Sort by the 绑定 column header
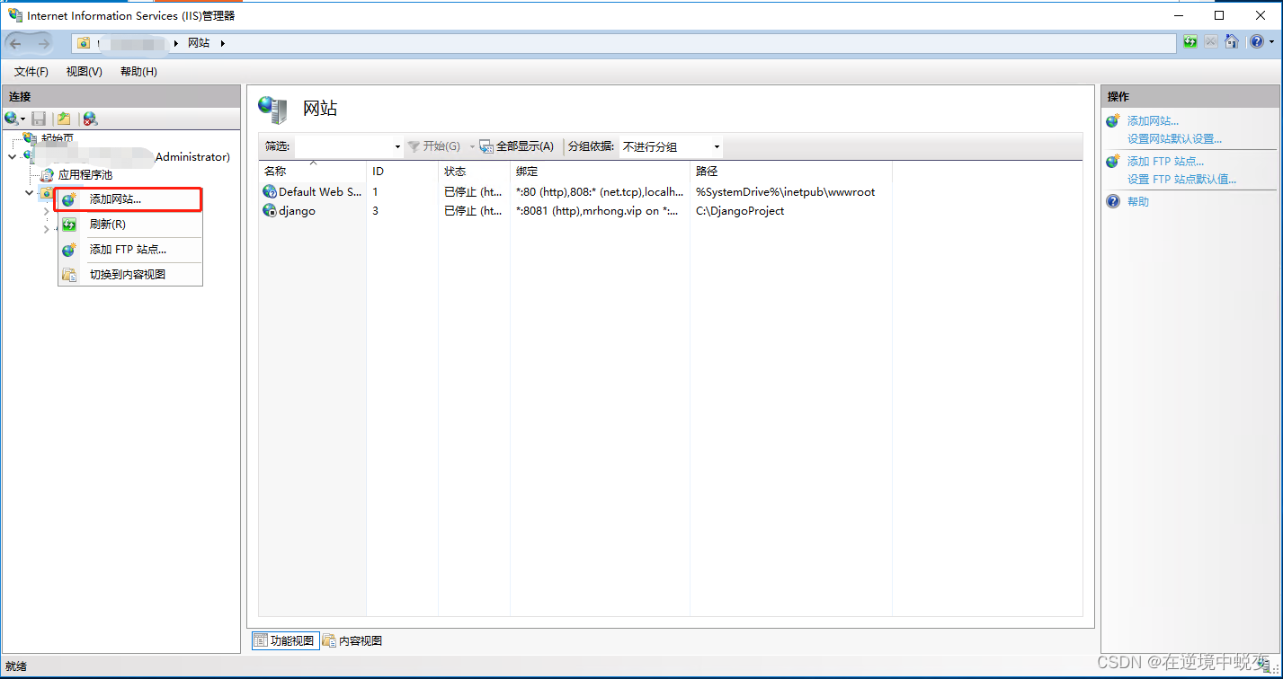The image size is (1283, 679). pos(600,171)
